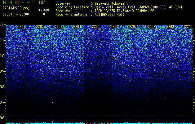The height and width of the screenshot is (124, 195).
Task: Click the HROFFT program title
Action: tap(19, 2)
